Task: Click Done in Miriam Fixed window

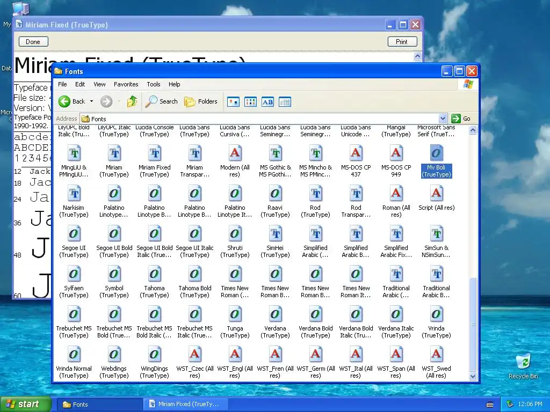Action: click(x=33, y=42)
